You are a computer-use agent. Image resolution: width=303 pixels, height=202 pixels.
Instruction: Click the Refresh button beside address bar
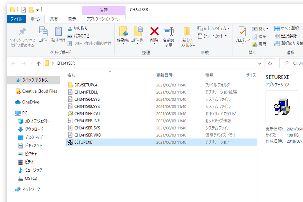[270, 63]
